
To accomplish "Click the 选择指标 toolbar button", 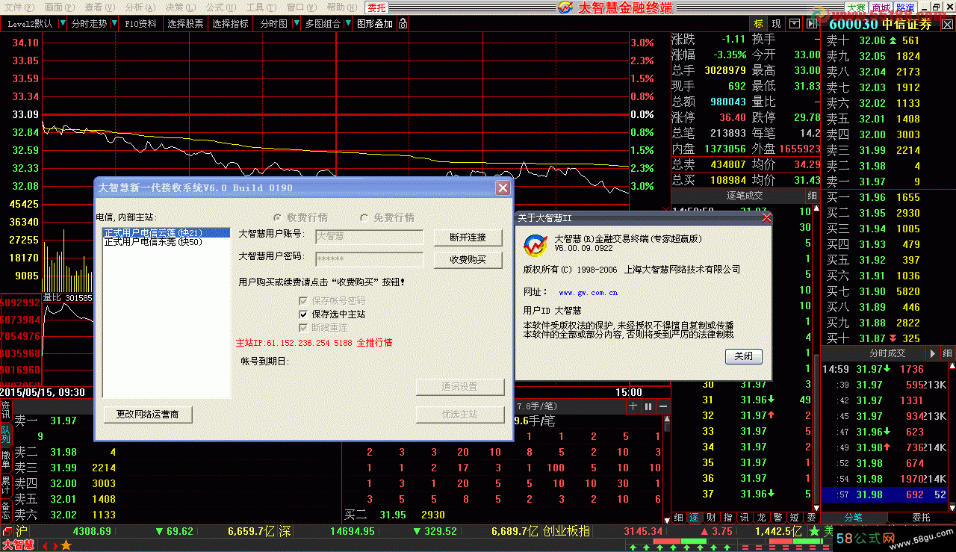I will point(230,24).
